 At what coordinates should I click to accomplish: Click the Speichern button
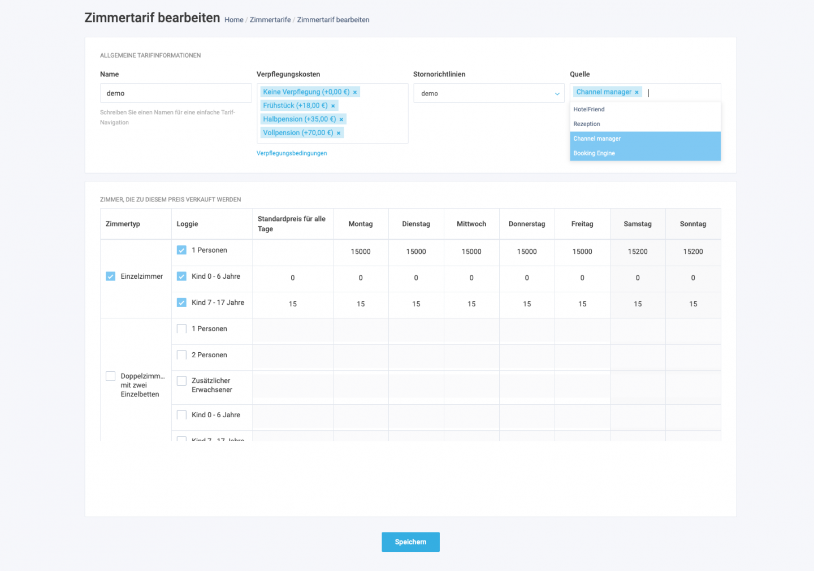(x=410, y=542)
